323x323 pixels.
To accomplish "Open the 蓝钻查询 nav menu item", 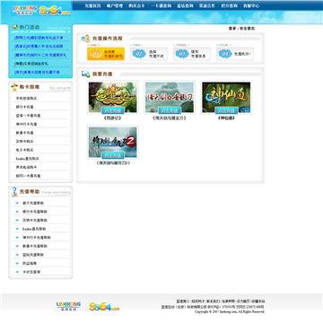I will tap(185, 5).
